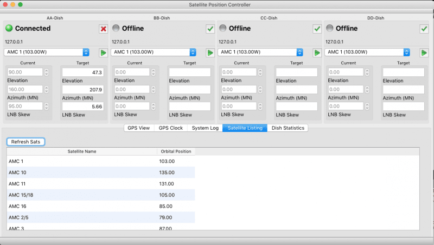Open the System Log tab
Image resolution: width=434 pixels, height=245 pixels.
[205, 128]
